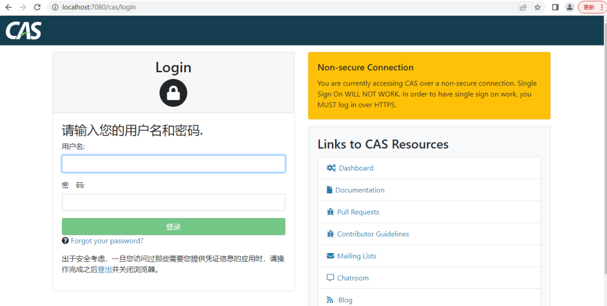Click the 密码 label
The height and width of the screenshot is (306, 607).
(73, 185)
